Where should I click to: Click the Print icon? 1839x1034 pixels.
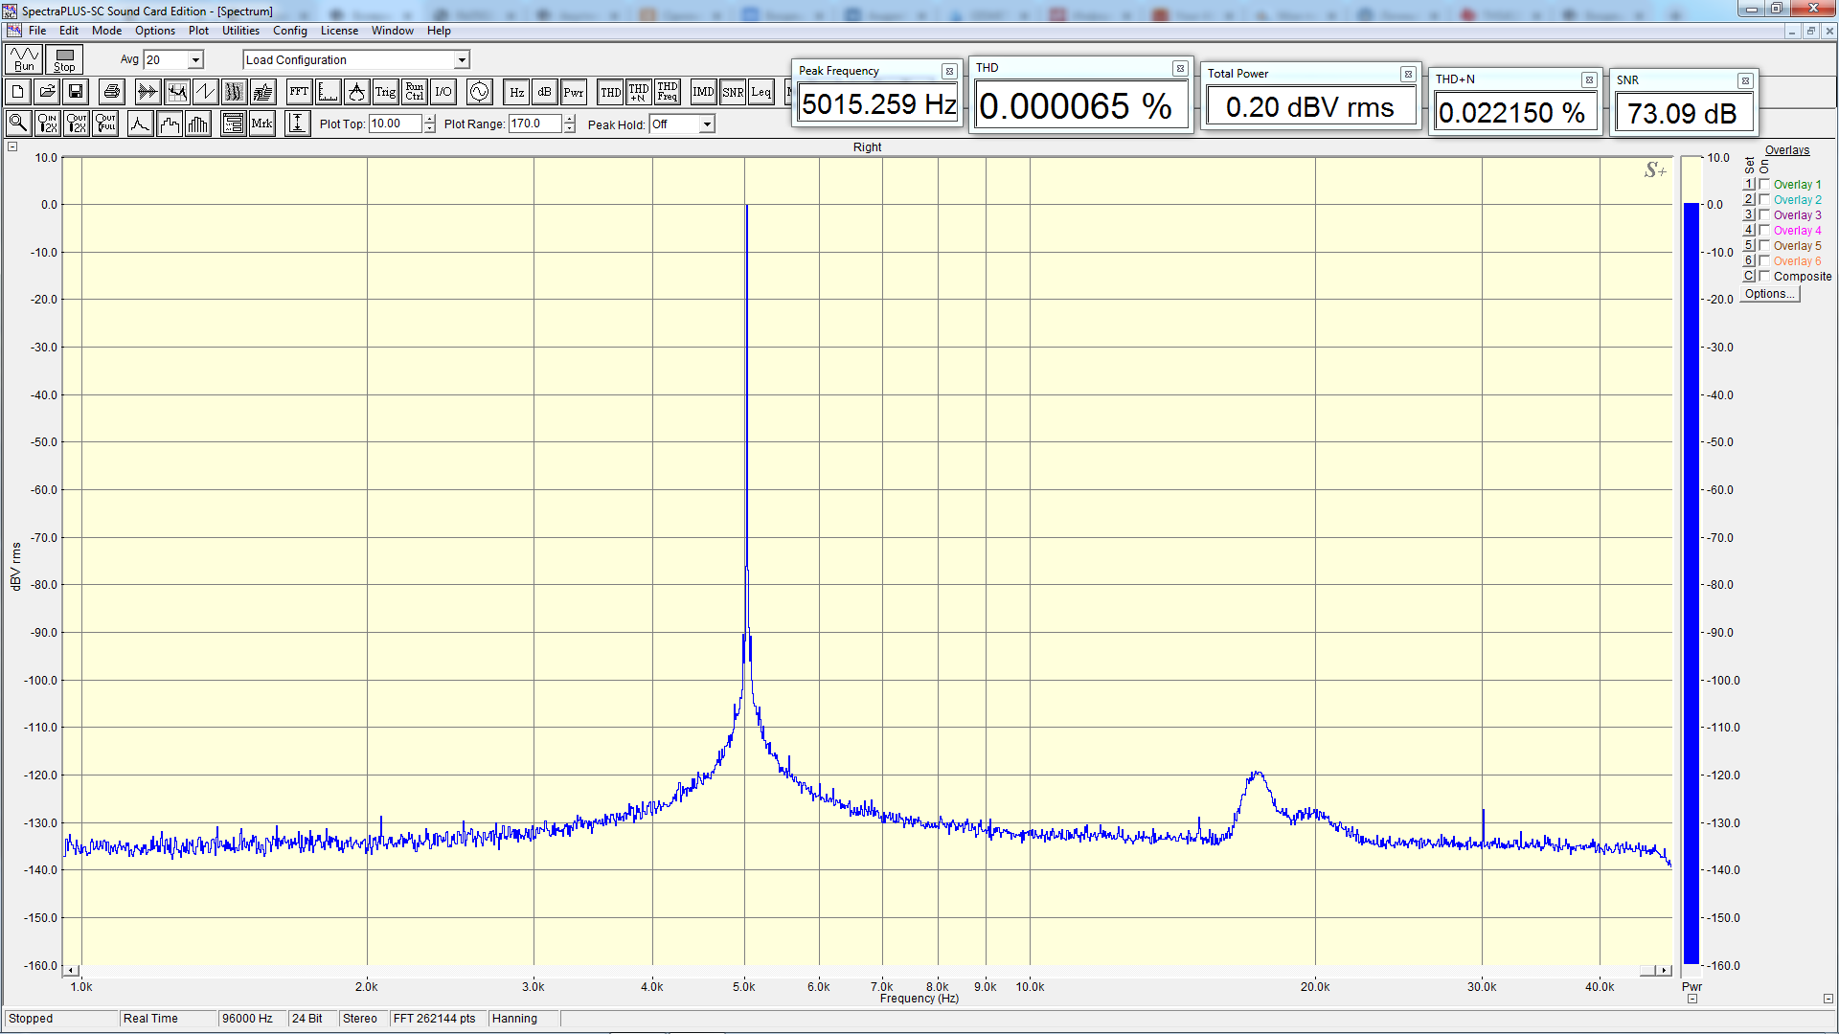(112, 92)
